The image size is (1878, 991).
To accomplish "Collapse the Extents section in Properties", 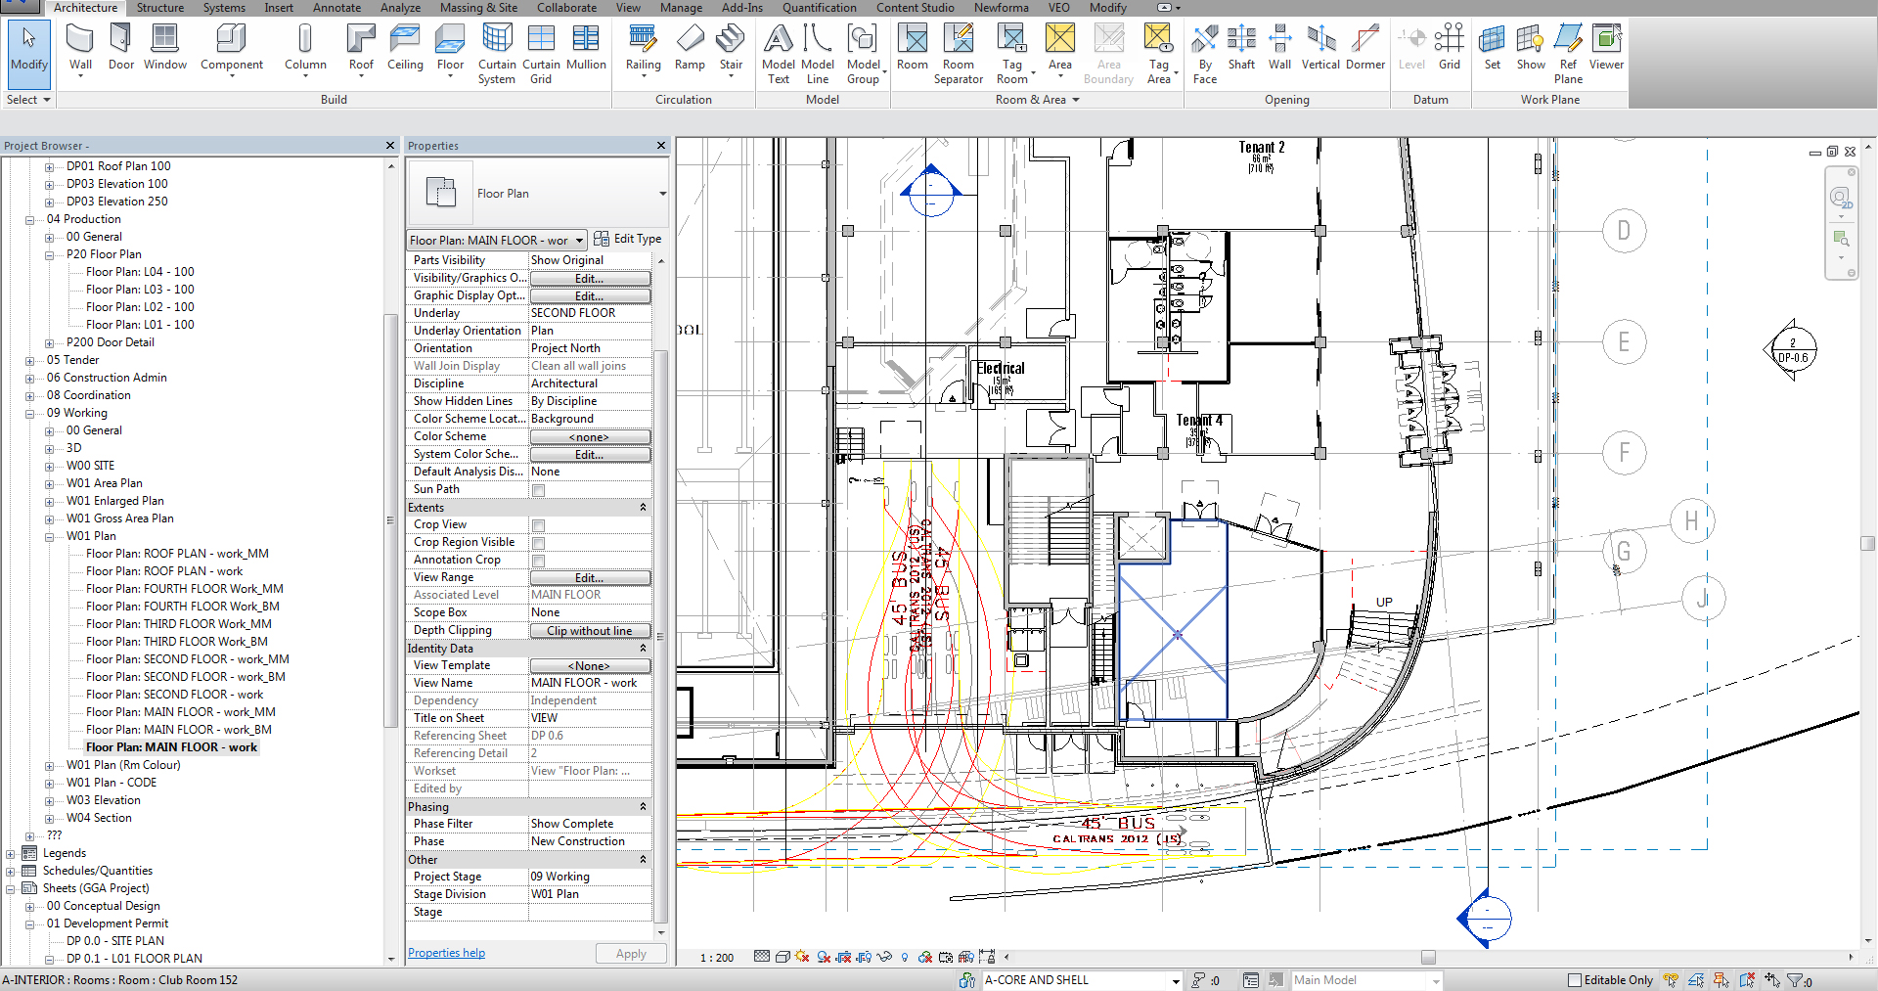I will [643, 507].
